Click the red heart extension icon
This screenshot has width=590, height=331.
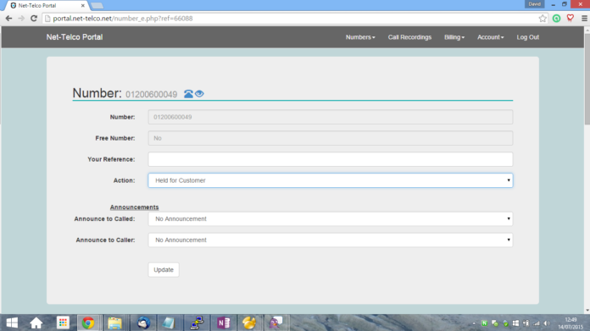(570, 18)
